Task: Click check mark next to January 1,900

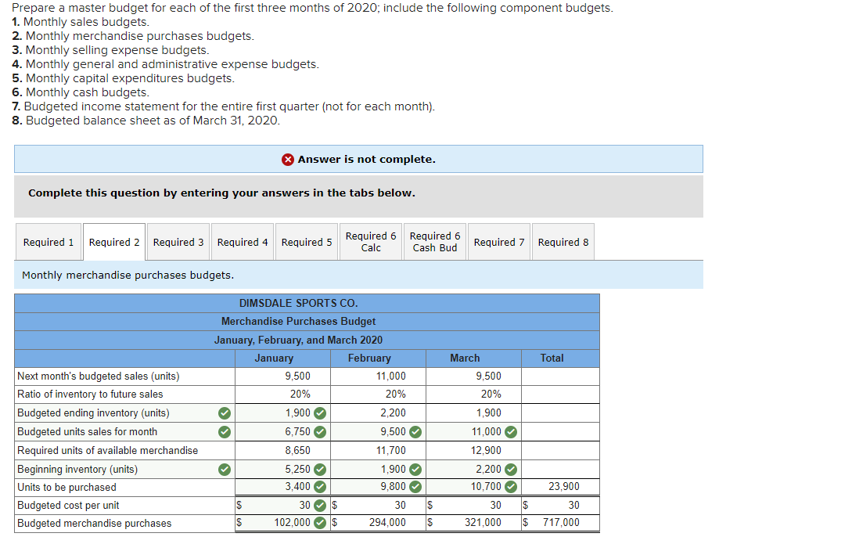Action: coord(320,413)
